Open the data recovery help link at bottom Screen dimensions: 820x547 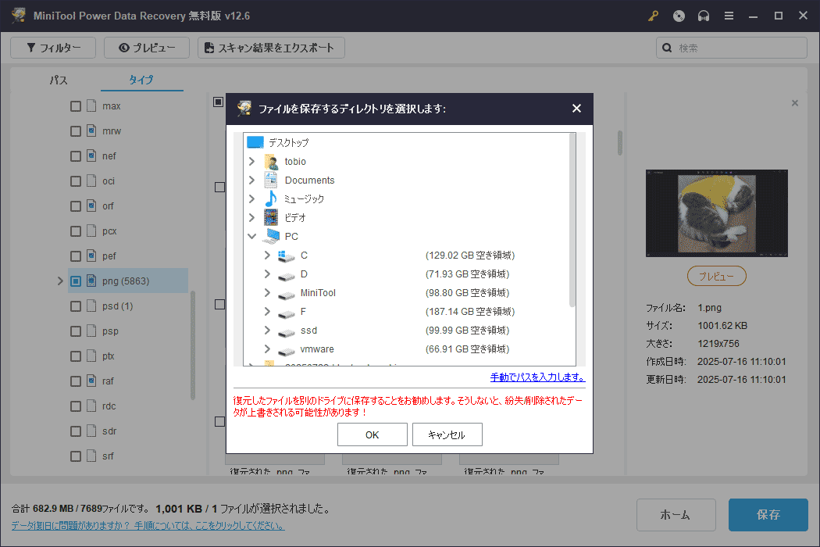(148, 525)
